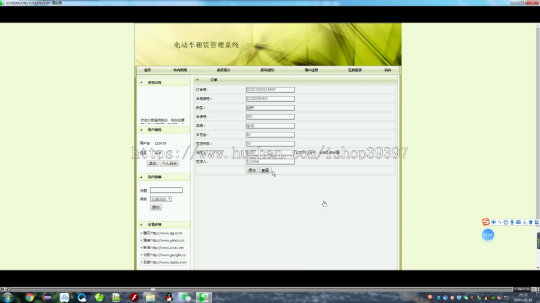Click the Windows Start orb
The width and height of the screenshot is (540, 303).
tap(8, 297)
